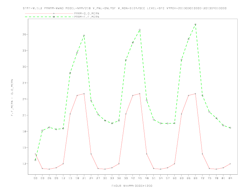Click the x-axis tick label 12
The width and height of the screenshot is (251, 194).
(63, 178)
